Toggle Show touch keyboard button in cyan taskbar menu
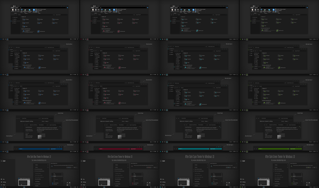The image size is (319, 188). pyautogui.click(x=200, y=171)
